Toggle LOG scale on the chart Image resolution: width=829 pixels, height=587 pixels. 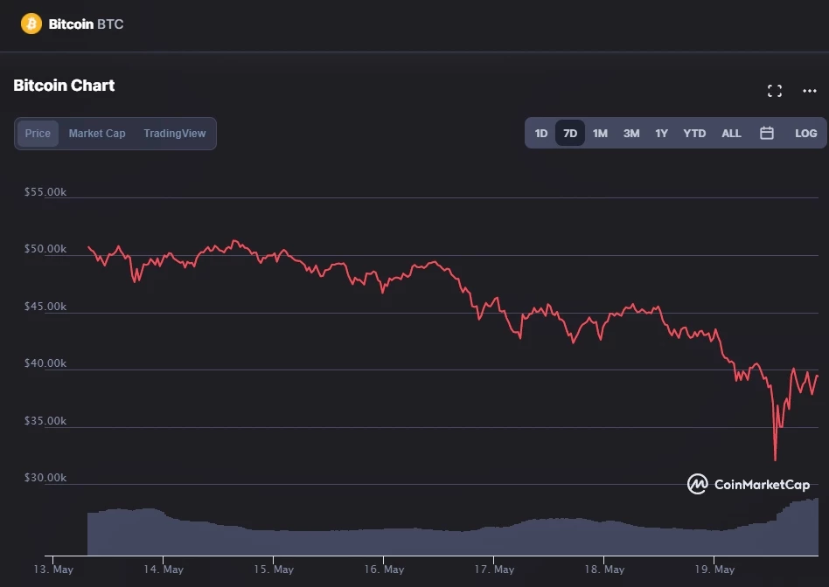(805, 134)
